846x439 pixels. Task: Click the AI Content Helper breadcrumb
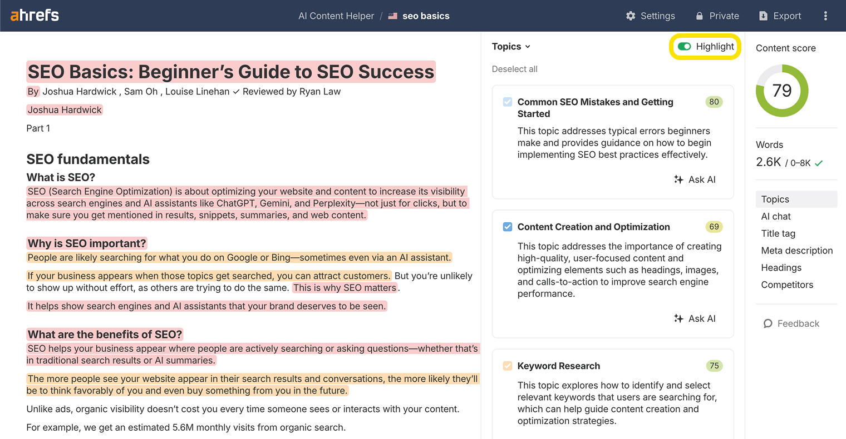[336, 16]
